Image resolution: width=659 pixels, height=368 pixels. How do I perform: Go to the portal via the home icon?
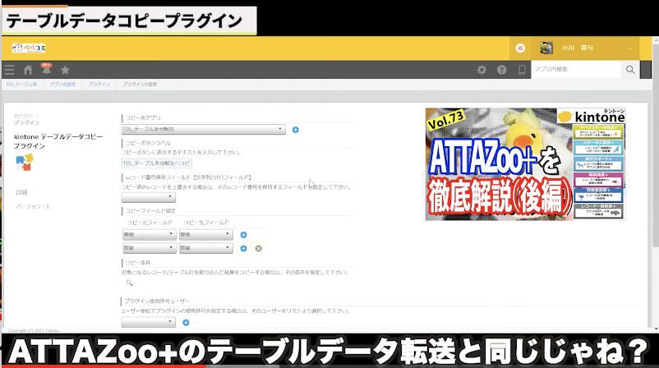click(28, 70)
